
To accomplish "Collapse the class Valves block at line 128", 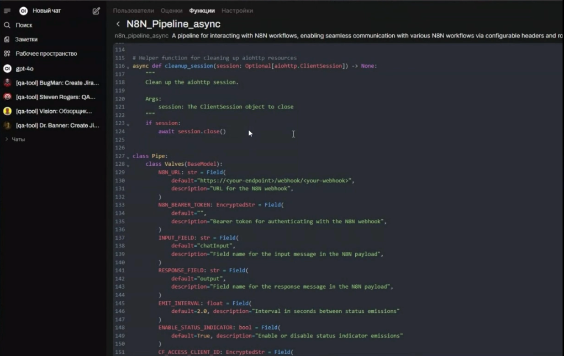I will pos(128,165).
